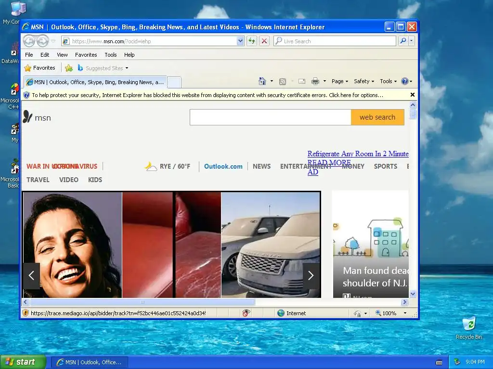Viewport: 493px width, 369px height.
Task: Click the red Stop loading icon
Action: coord(264,41)
